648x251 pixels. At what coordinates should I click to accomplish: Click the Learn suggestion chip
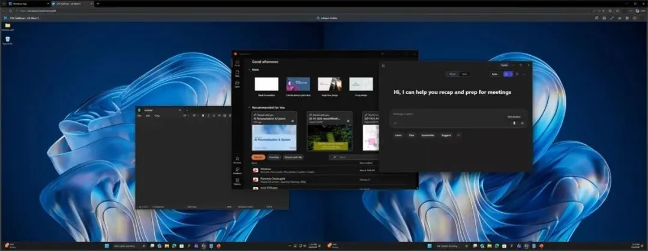[x=398, y=135]
